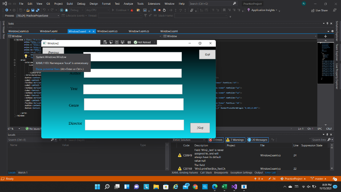Screen dimensions: 341x192
Task: Click the Author text field in Window2
Action: coord(133,73)
